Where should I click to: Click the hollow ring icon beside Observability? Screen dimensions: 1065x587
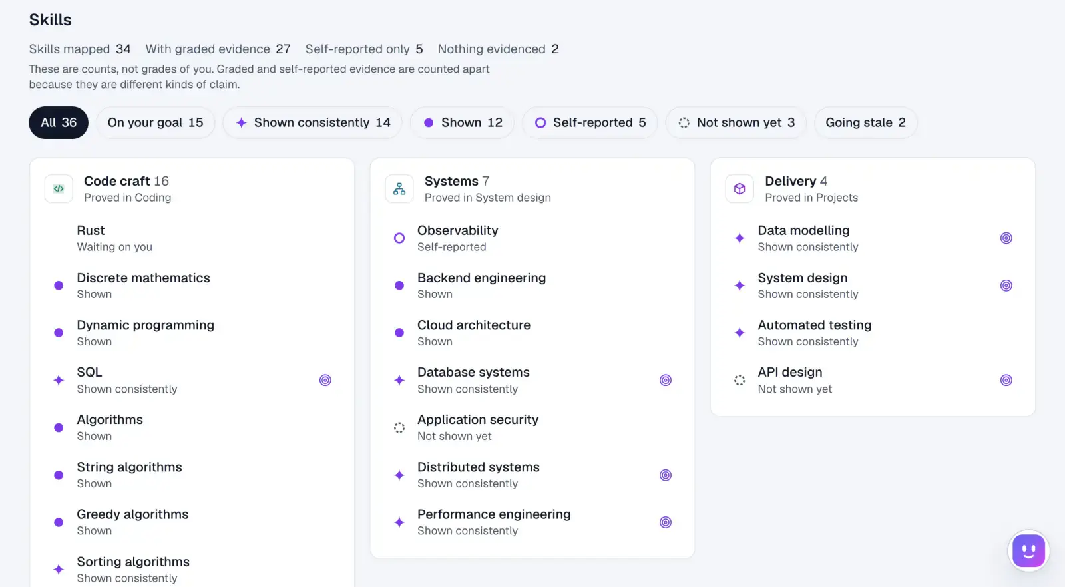[x=399, y=238]
